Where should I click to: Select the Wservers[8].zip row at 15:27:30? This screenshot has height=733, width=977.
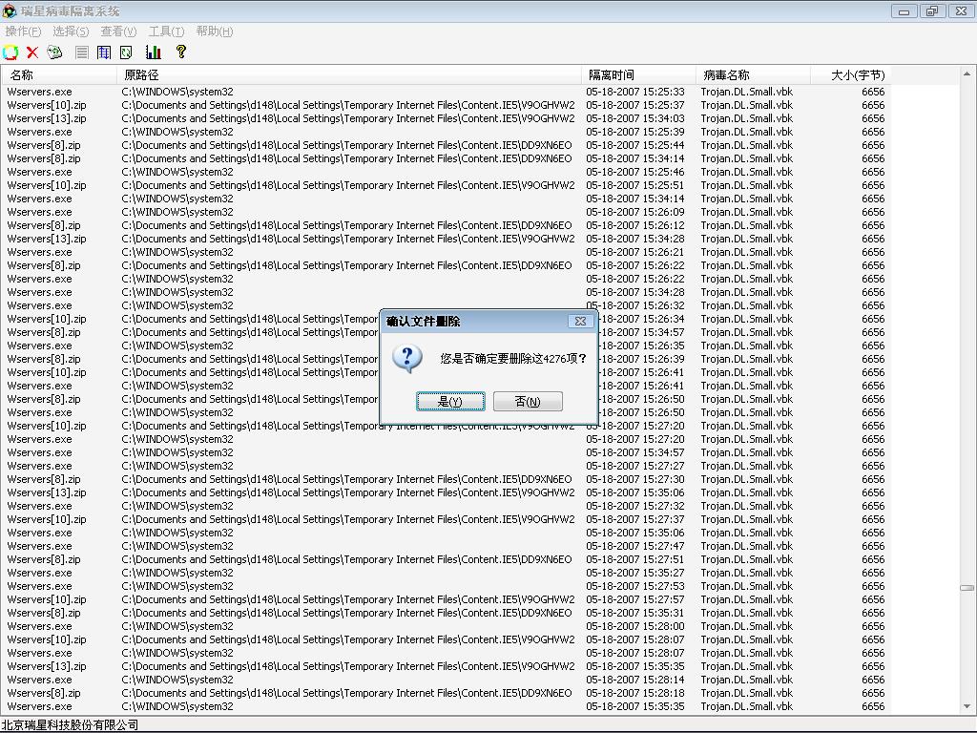coord(446,479)
